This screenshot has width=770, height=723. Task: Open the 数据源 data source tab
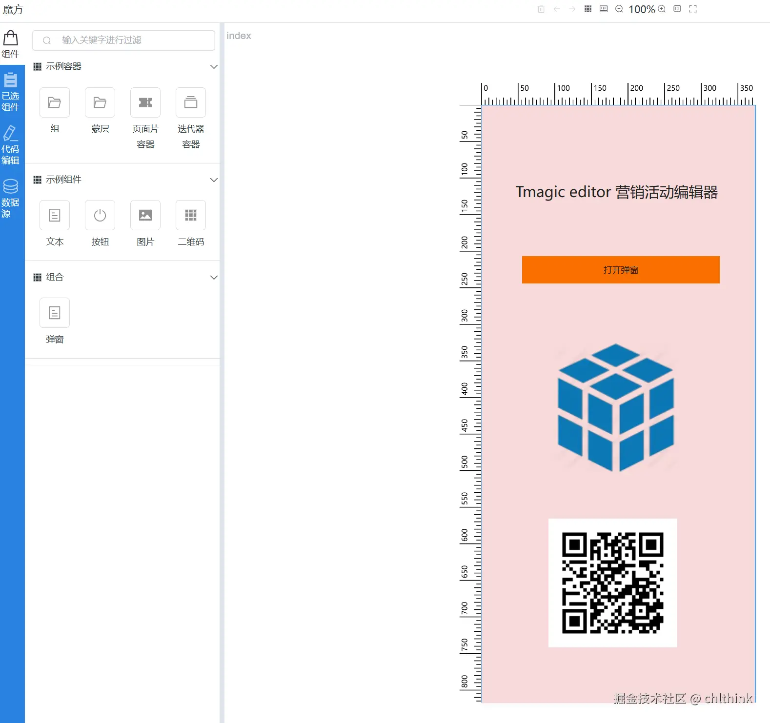click(x=11, y=198)
